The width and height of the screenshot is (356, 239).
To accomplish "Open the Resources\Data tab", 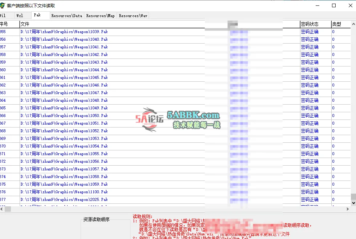I will point(67,16).
